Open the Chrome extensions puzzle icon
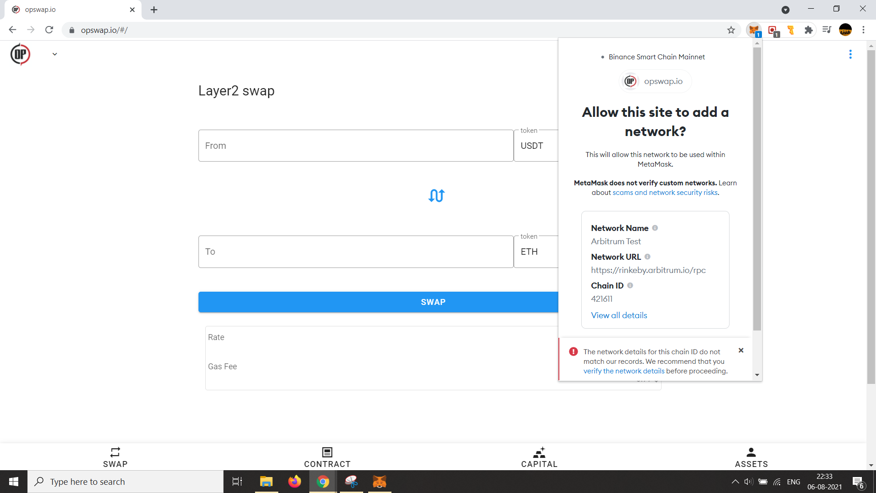 point(808,30)
